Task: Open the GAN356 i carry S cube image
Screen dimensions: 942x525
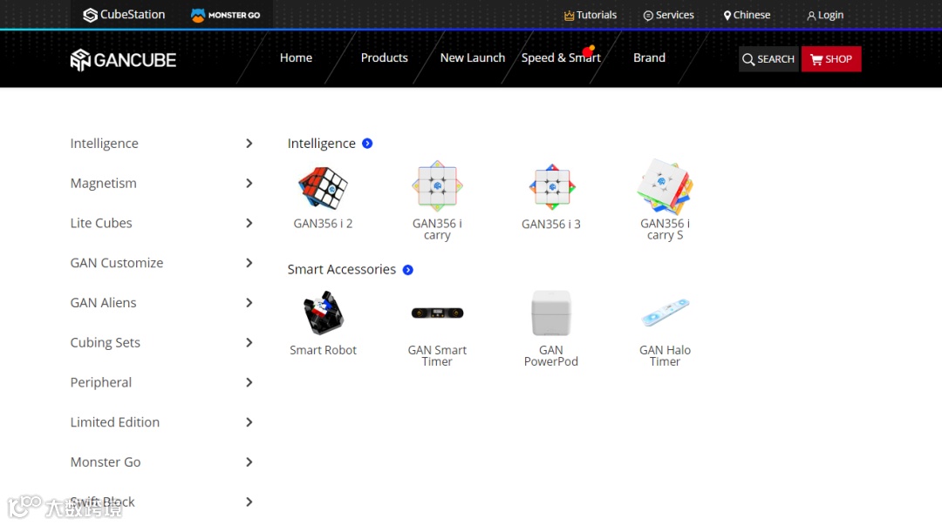Action: pyautogui.click(x=665, y=186)
